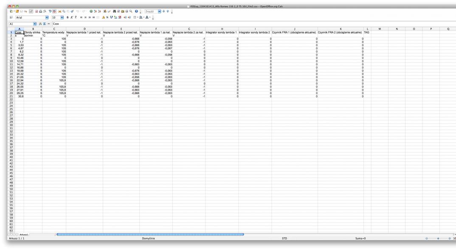
Task: Select column K header
Action: point(341,29)
